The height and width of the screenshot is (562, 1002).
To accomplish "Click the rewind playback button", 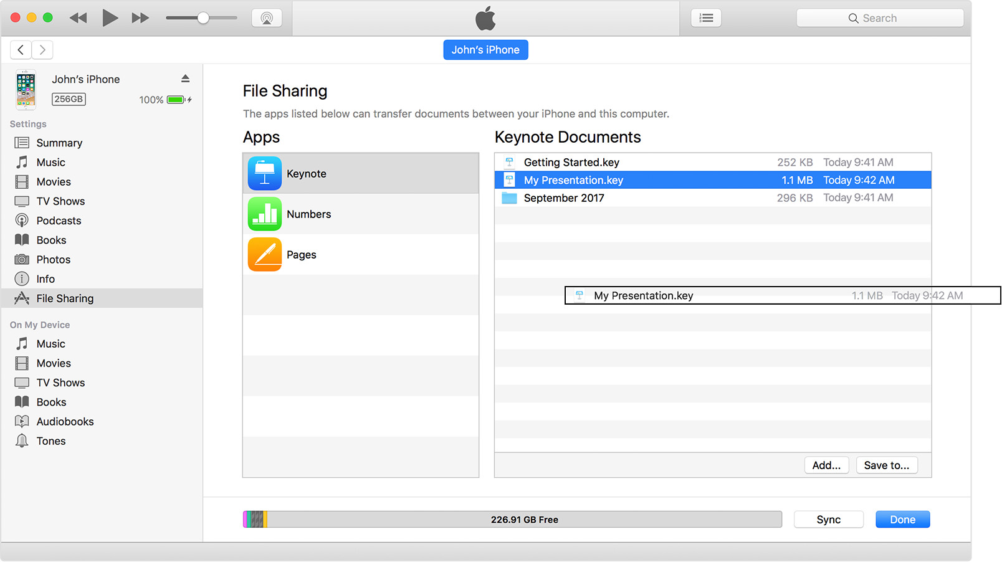I will click(x=79, y=18).
